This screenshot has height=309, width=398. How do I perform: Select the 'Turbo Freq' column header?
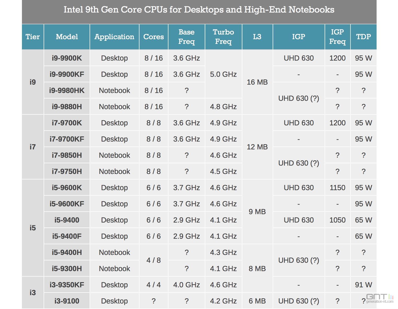223,37
